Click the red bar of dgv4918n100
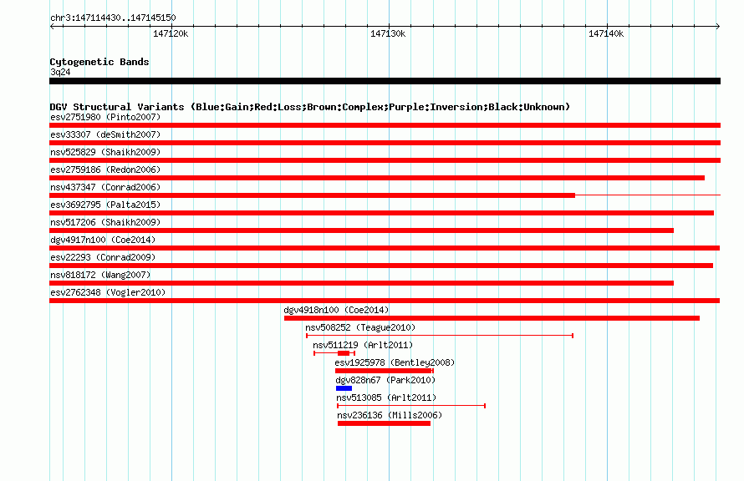 tap(492, 318)
